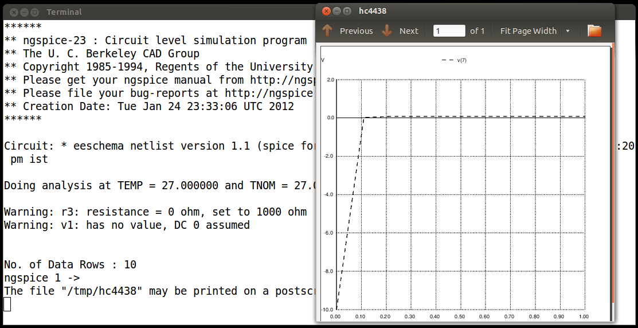
Task: Click the hc4438 window title
Action: point(372,11)
